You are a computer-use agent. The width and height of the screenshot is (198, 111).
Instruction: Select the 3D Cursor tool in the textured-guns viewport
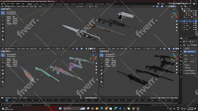click(3, 17)
